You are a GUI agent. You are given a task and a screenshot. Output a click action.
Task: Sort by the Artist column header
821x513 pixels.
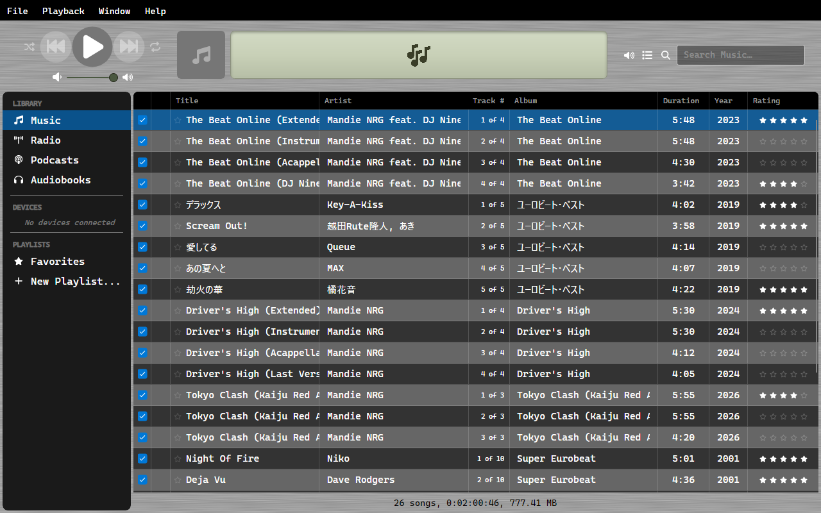pyautogui.click(x=394, y=101)
